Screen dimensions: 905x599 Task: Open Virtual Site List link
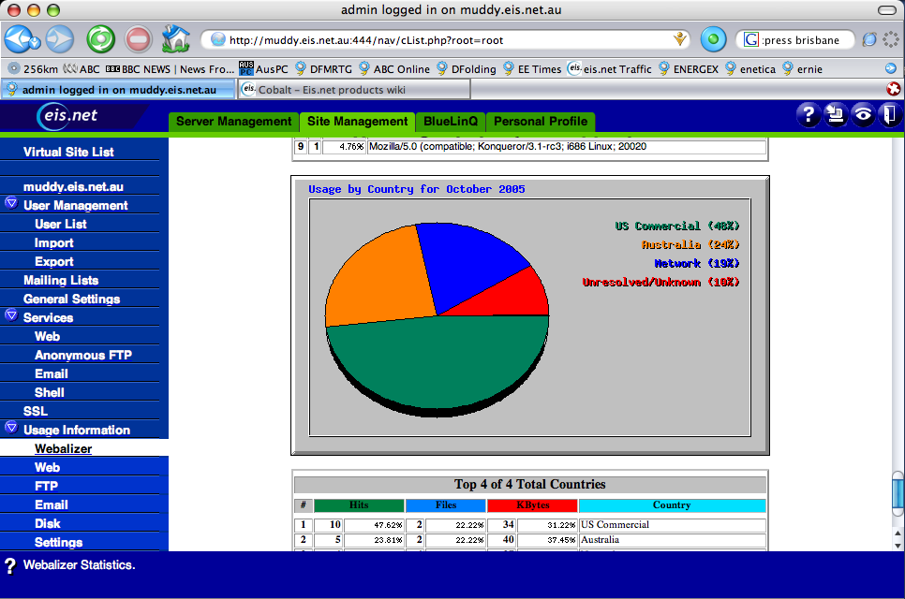click(x=68, y=152)
